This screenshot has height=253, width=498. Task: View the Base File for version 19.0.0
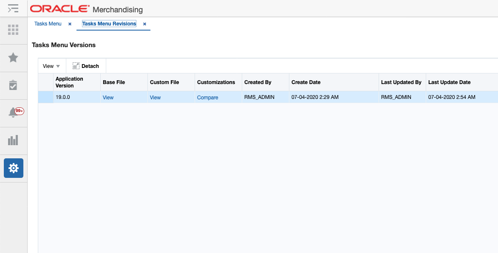108,97
